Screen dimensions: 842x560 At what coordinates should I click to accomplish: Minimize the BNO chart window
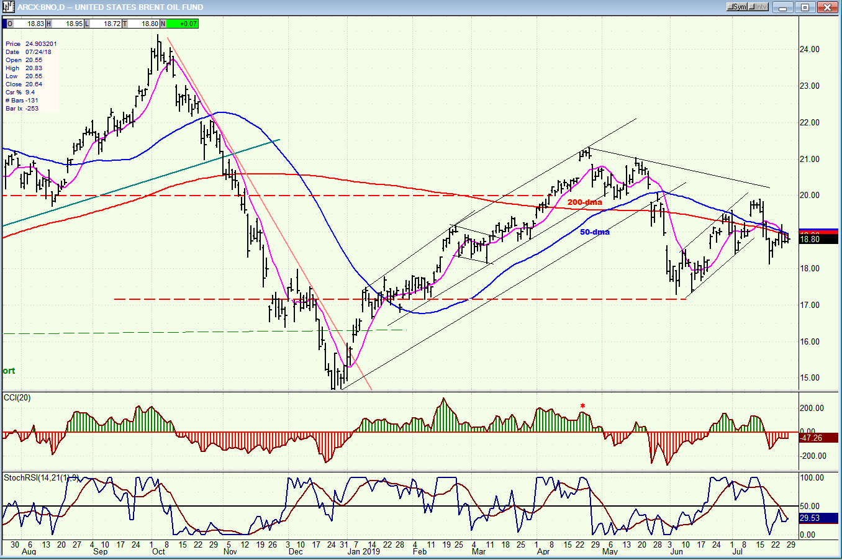pyautogui.click(x=784, y=7)
